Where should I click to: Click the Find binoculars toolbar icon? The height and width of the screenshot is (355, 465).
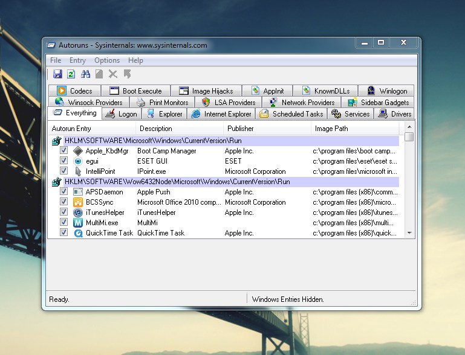click(x=85, y=74)
